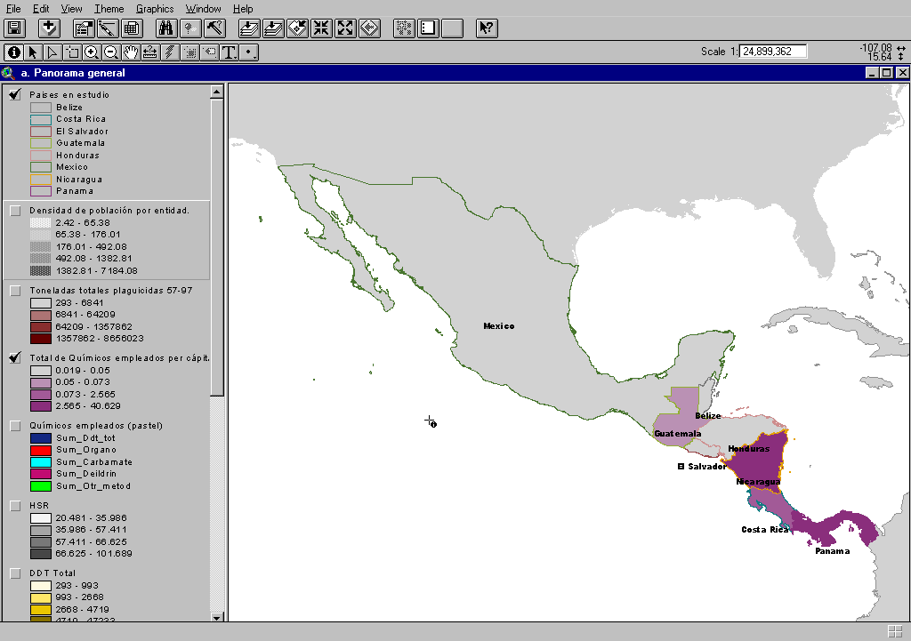Click the Find binoculars icon

(168, 28)
